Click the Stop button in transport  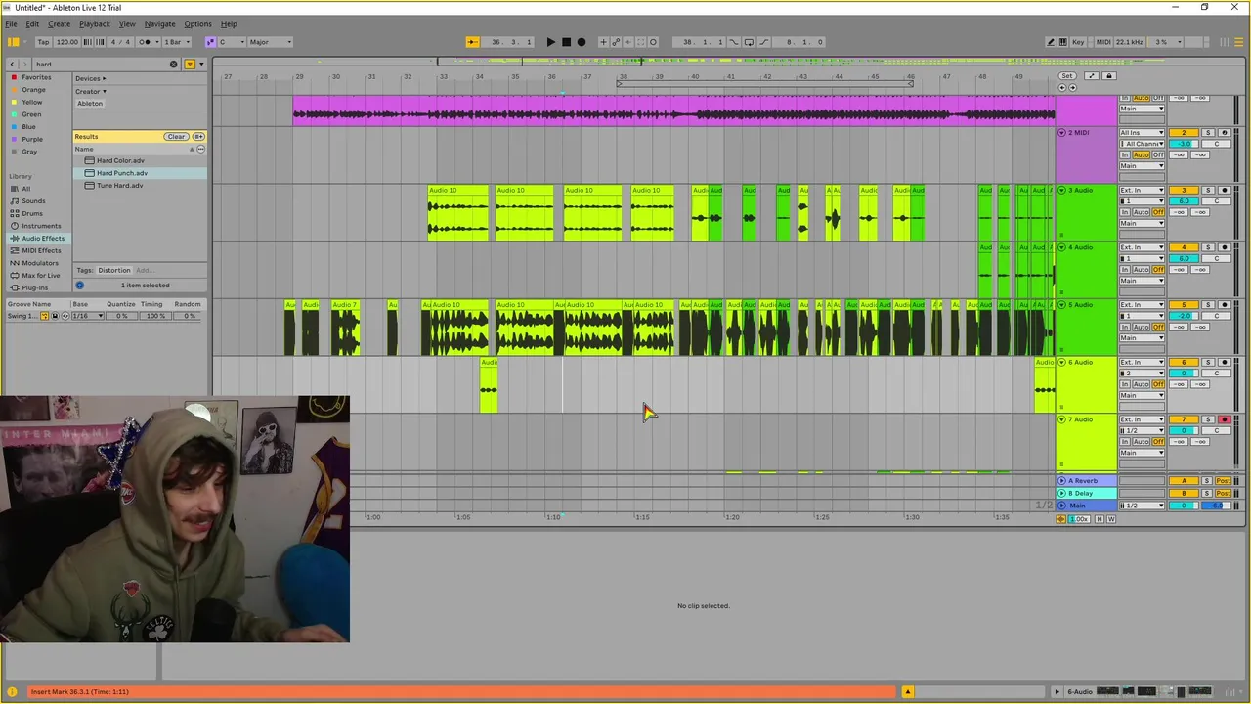pos(566,42)
